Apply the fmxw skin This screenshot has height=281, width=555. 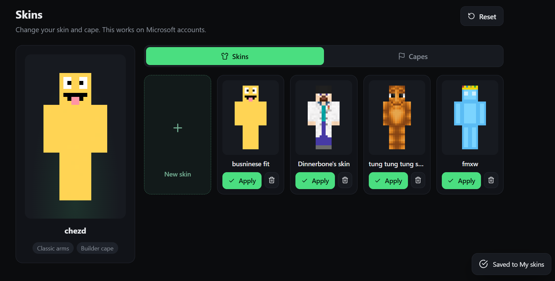pyautogui.click(x=461, y=181)
